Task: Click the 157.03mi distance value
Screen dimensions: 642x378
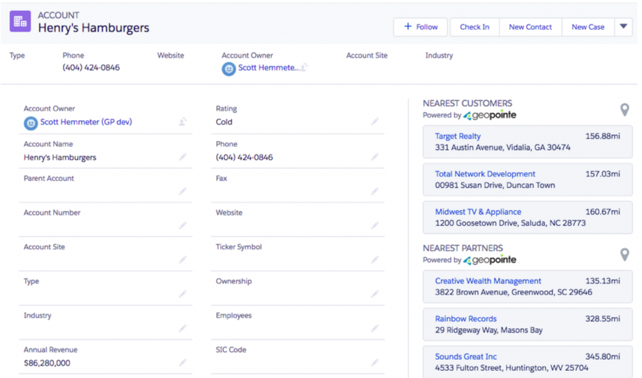Action: pos(602,174)
